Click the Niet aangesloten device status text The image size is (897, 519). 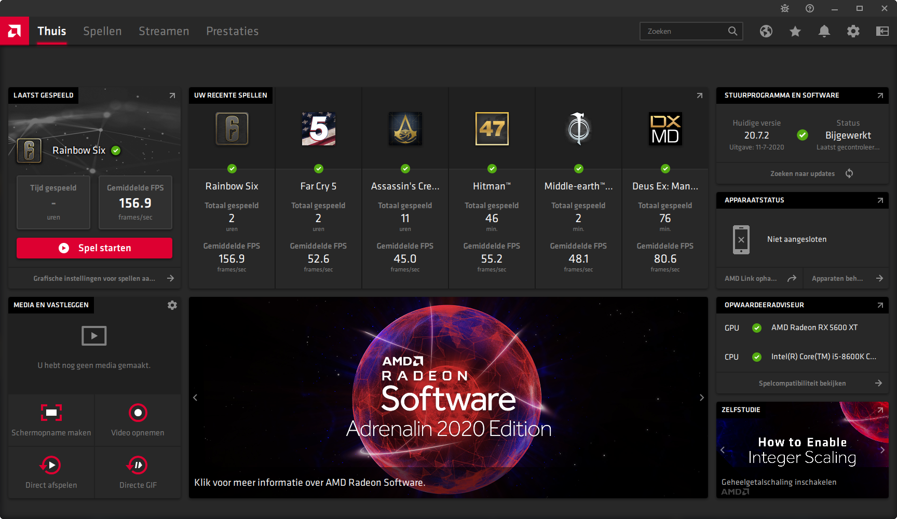(797, 239)
